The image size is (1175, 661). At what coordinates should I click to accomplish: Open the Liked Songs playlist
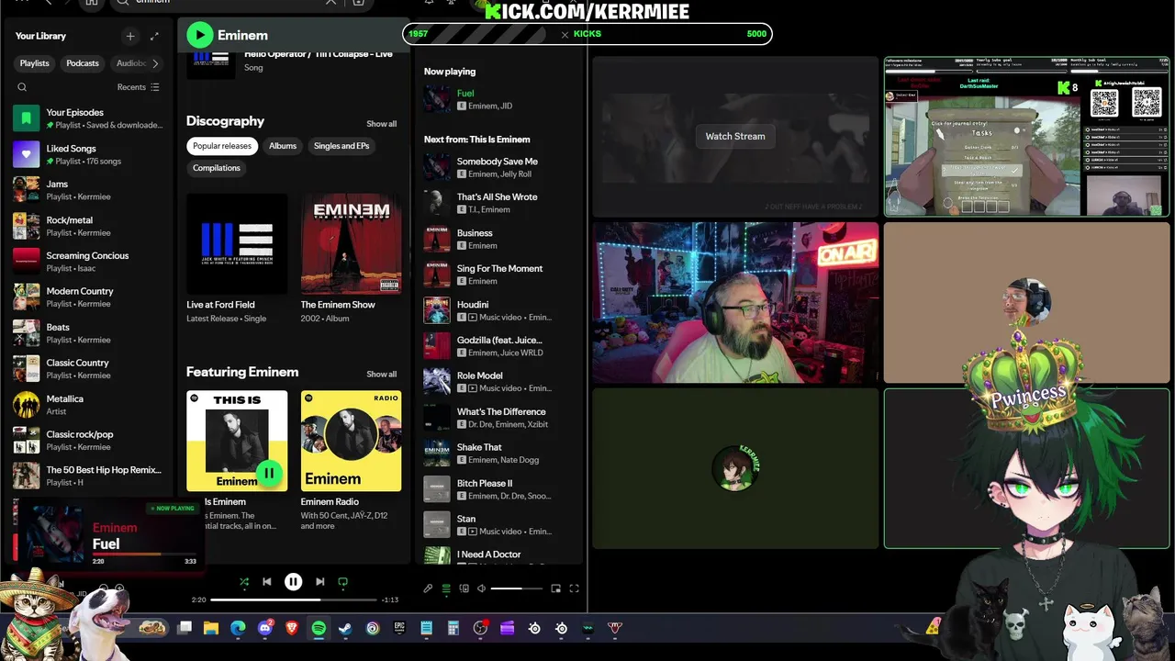click(87, 154)
